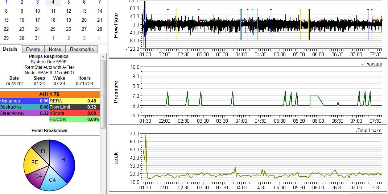Click the dark Flow Limit stat row
The height and width of the screenshot is (194, 388).
click(74, 107)
